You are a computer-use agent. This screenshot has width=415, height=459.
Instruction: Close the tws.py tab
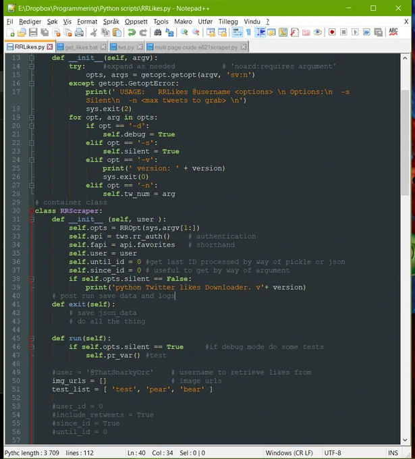(140, 47)
